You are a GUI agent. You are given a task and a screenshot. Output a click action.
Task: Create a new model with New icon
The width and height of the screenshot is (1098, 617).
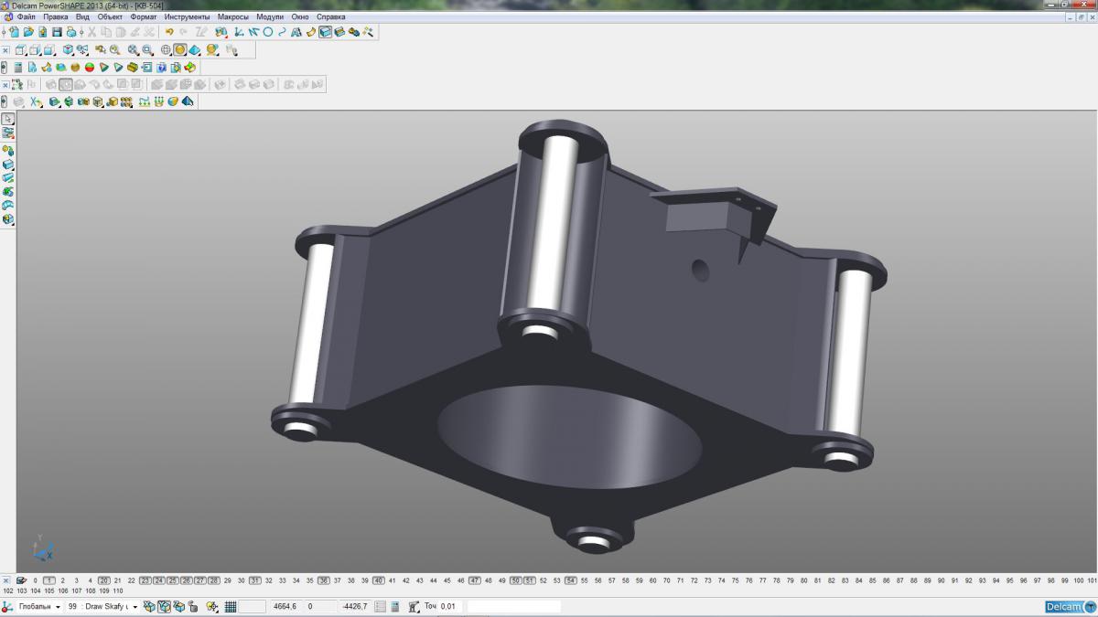[15, 32]
